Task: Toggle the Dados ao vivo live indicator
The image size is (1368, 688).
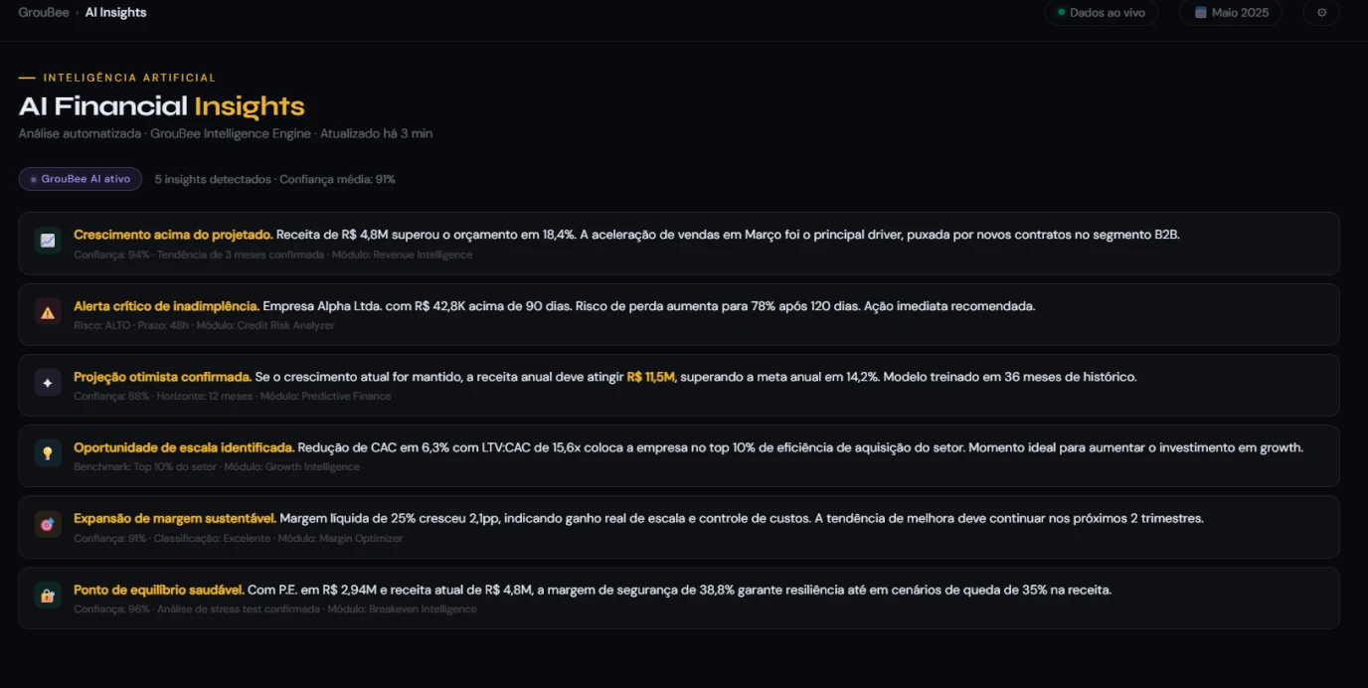Action: pos(1101,13)
